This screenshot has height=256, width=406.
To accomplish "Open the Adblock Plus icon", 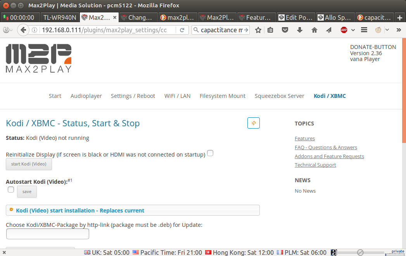I will [x=344, y=30].
